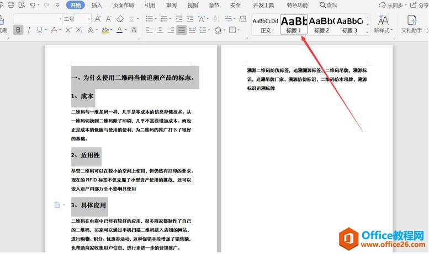Open the 特色功能 tab
Screen dimensions: 429x254
tap(297, 5)
